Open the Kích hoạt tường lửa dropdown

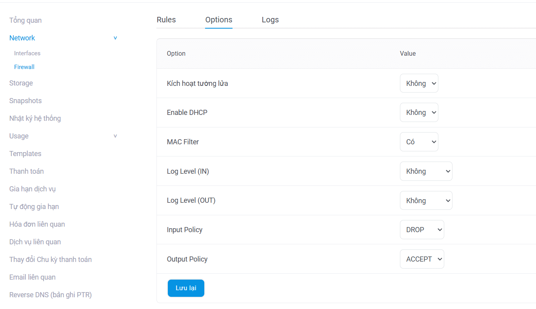419,83
